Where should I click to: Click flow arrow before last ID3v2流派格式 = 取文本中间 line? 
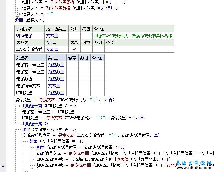35,165
